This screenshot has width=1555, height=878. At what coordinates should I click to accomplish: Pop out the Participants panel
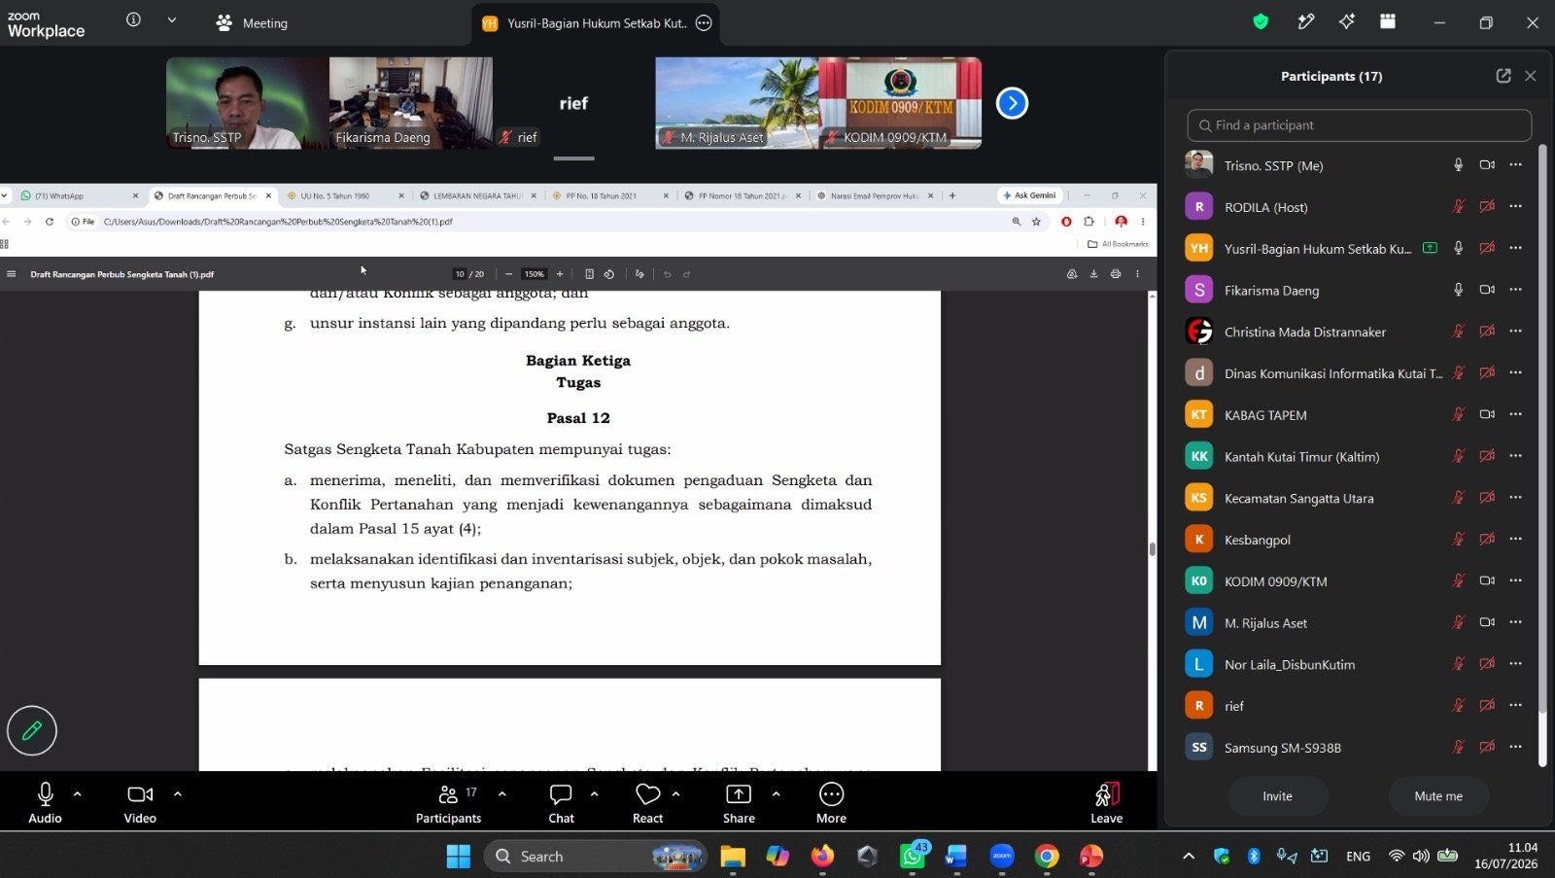click(1503, 76)
